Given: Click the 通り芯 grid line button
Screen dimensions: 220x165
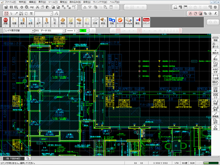Looking at the screenshot, I should click(x=215, y=45).
